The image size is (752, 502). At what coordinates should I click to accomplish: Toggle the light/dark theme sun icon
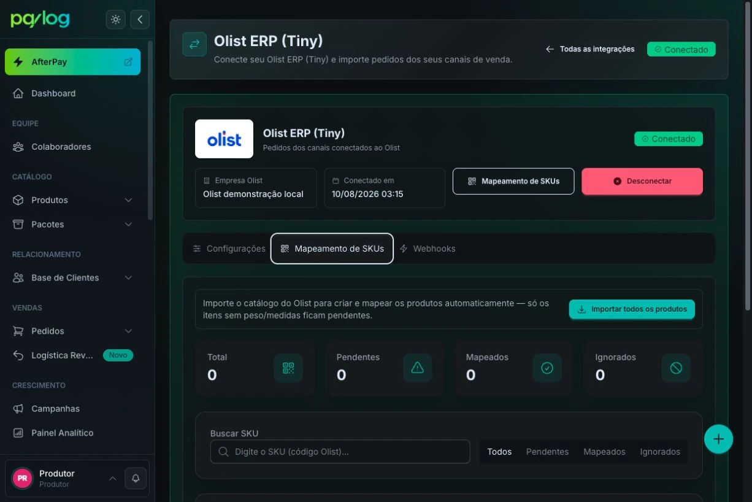point(115,20)
